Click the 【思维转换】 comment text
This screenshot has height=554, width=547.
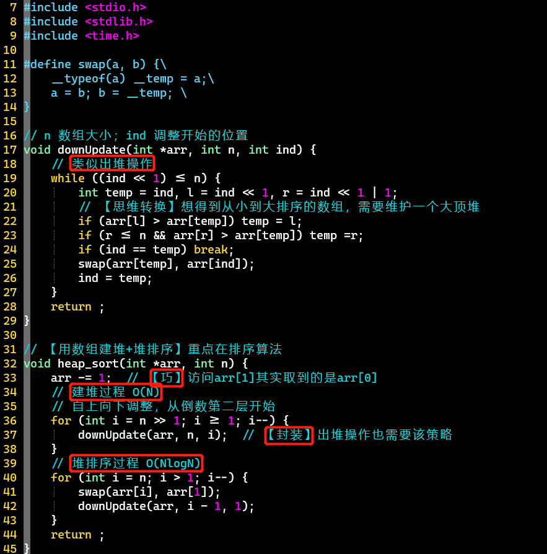[x=129, y=207]
